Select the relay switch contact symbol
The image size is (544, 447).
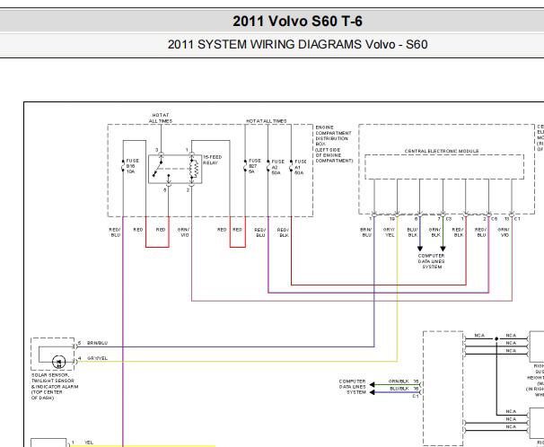point(158,168)
